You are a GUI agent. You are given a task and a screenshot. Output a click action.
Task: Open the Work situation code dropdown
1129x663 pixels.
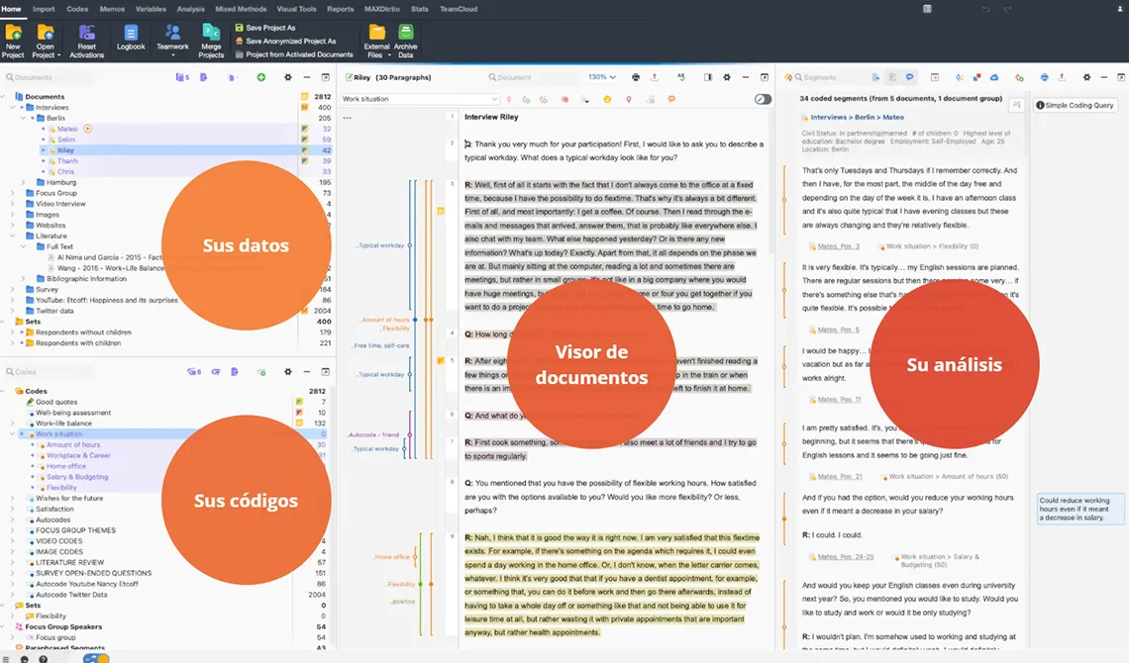click(x=420, y=99)
